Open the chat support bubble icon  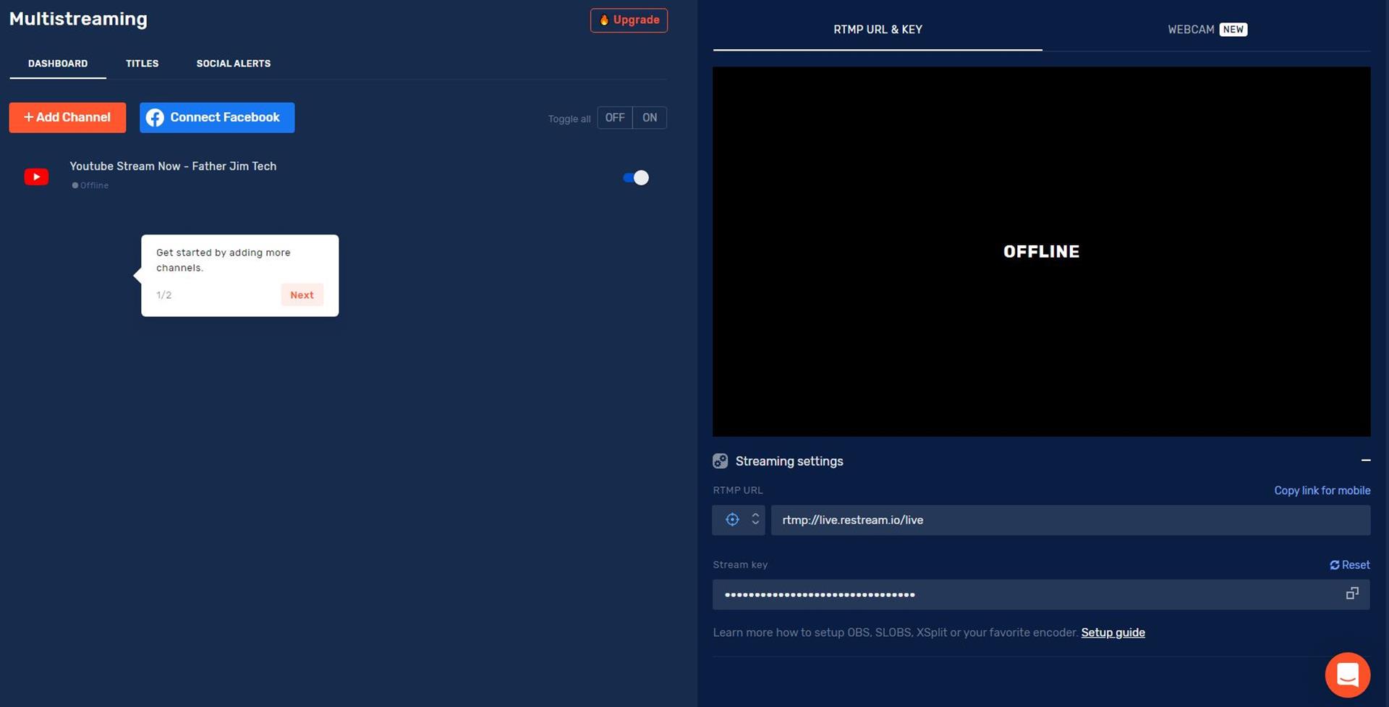click(1347, 674)
